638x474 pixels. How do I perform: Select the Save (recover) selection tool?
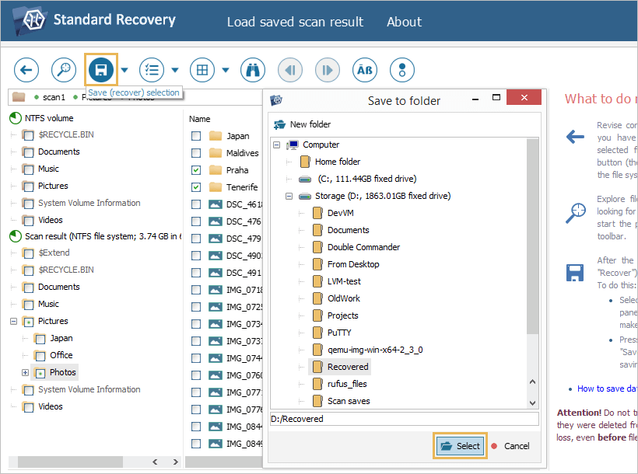tap(101, 70)
